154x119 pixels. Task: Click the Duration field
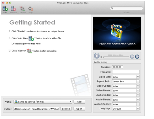(x=118, y=67)
